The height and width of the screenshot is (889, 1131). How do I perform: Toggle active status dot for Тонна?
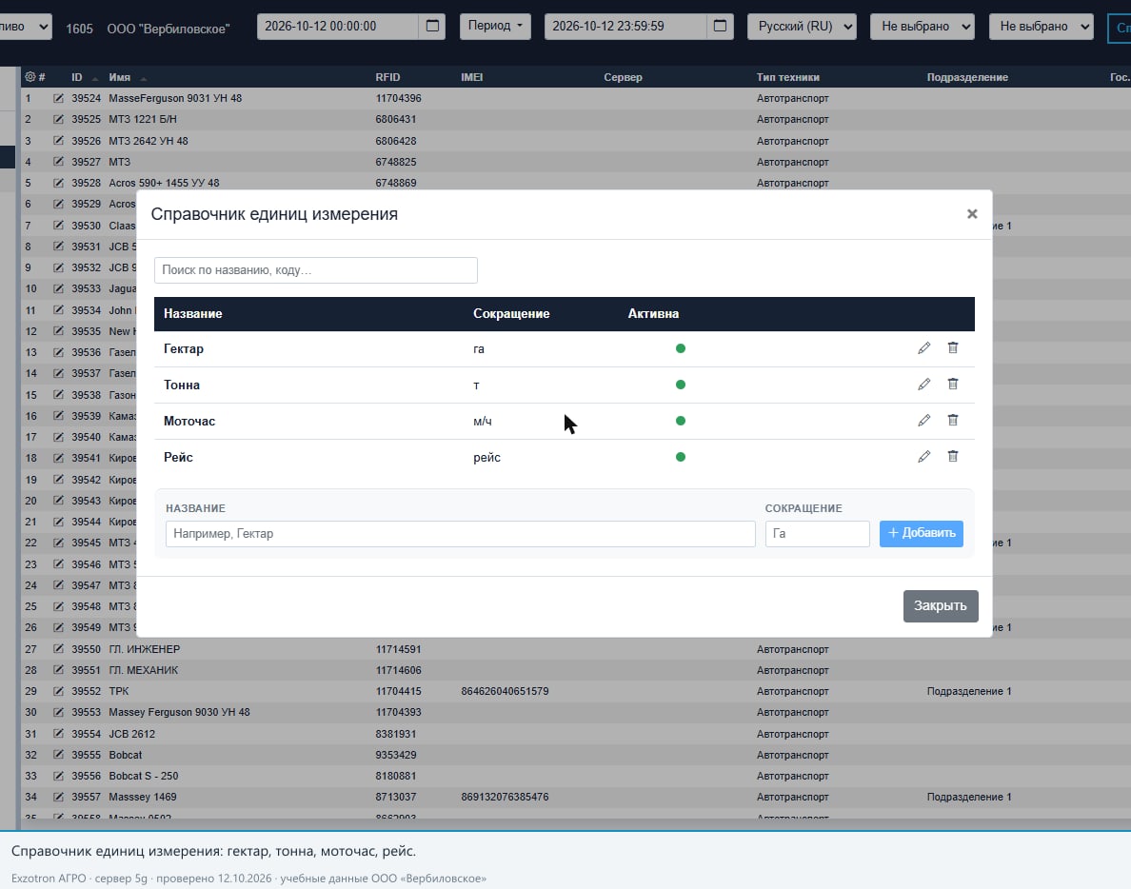point(680,385)
